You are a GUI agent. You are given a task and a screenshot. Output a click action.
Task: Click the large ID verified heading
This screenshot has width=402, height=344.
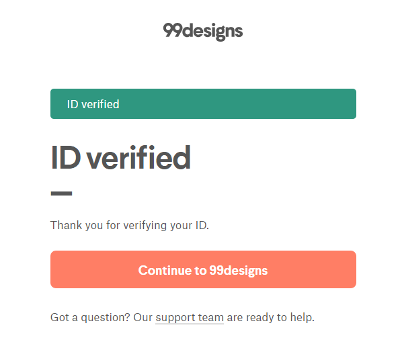coord(121,157)
